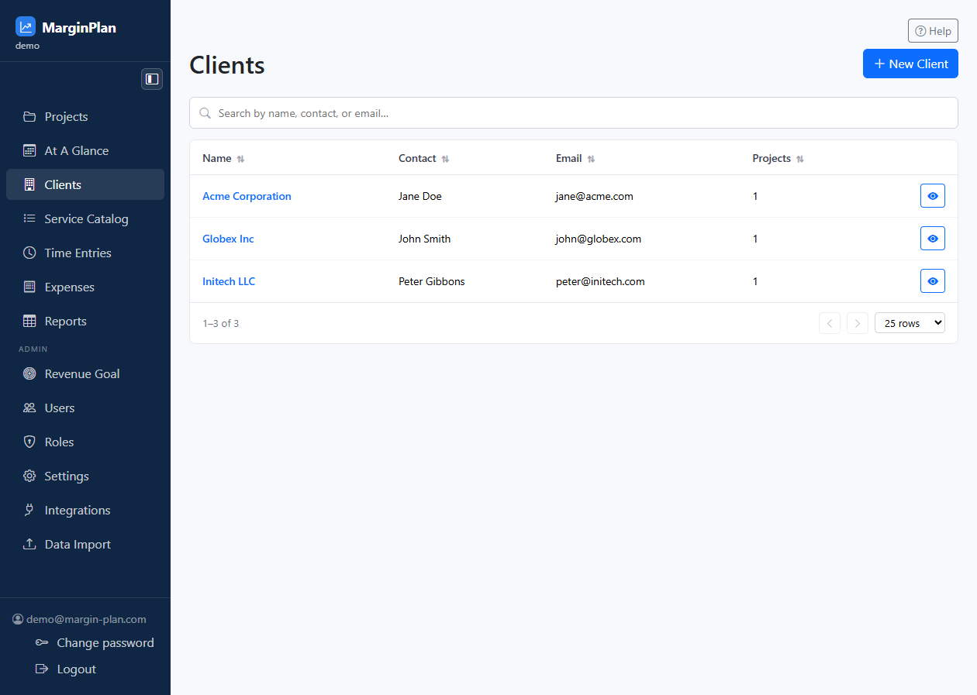Click demo@margin-plan.com account text

86,620
